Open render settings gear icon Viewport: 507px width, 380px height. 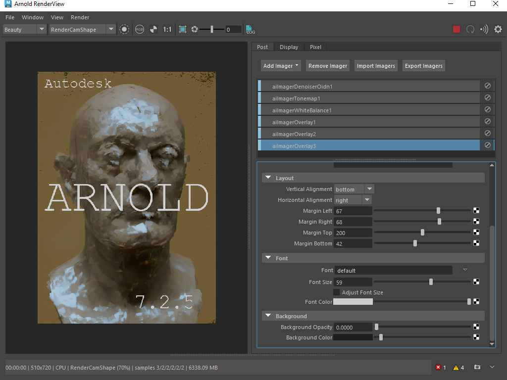tap(498, 29)
